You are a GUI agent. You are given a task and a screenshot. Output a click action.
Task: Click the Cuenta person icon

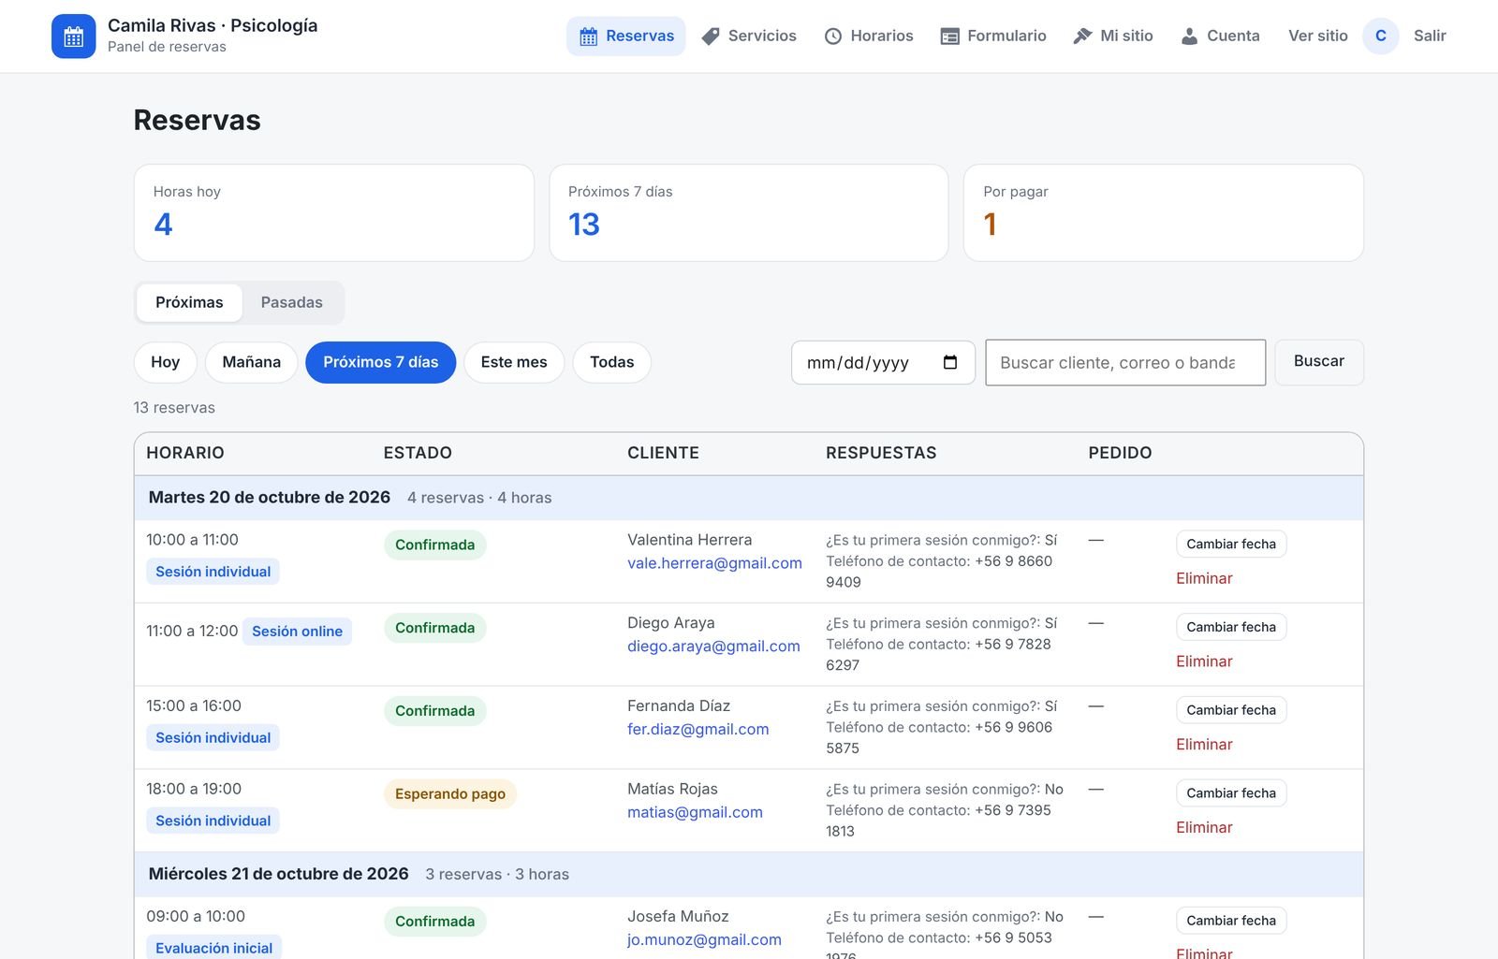tap(1189, 36)
